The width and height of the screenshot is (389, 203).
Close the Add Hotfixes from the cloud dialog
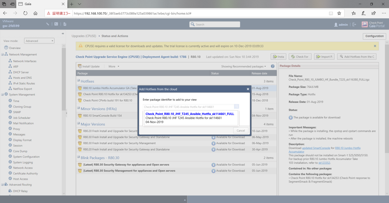248,89
